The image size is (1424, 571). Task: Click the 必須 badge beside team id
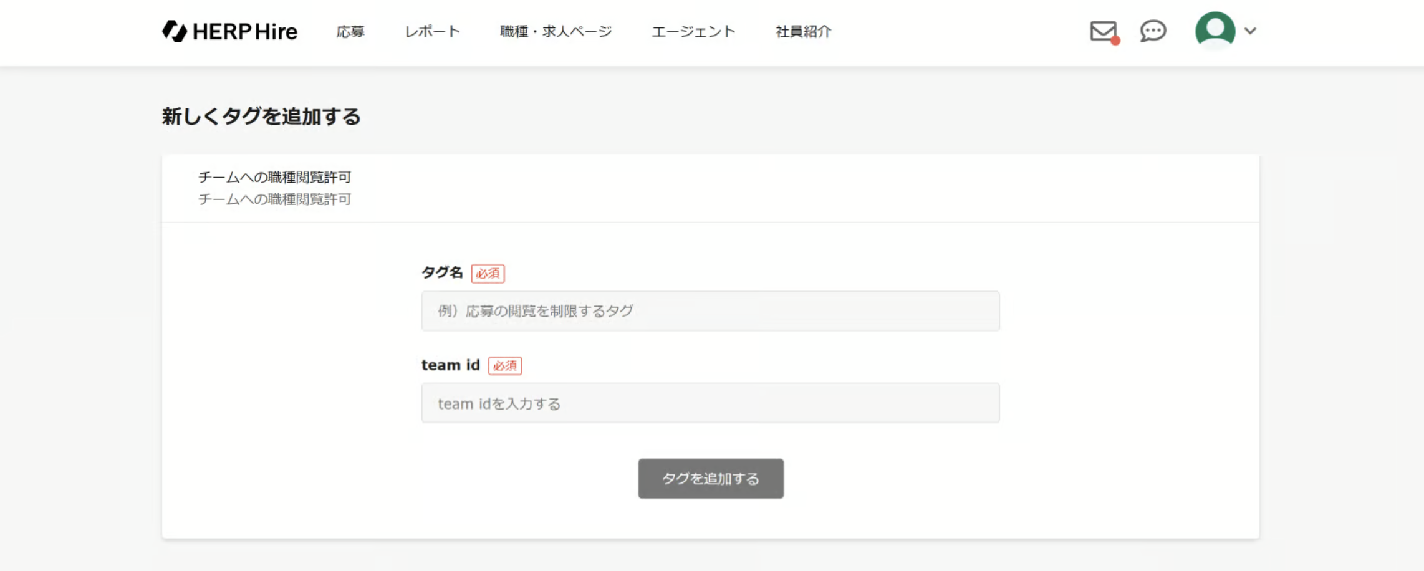tap(504, 365)
